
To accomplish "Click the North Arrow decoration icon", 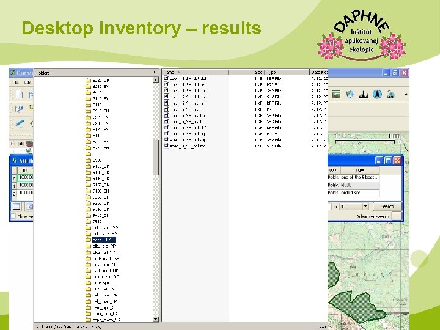I will pos(377,95).
